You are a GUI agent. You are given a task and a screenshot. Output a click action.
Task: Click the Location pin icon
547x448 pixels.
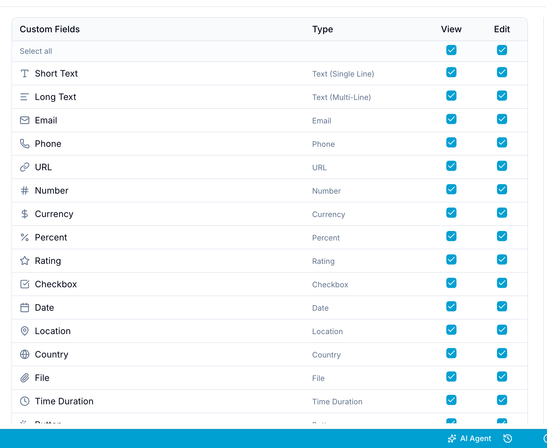point(25,331)
